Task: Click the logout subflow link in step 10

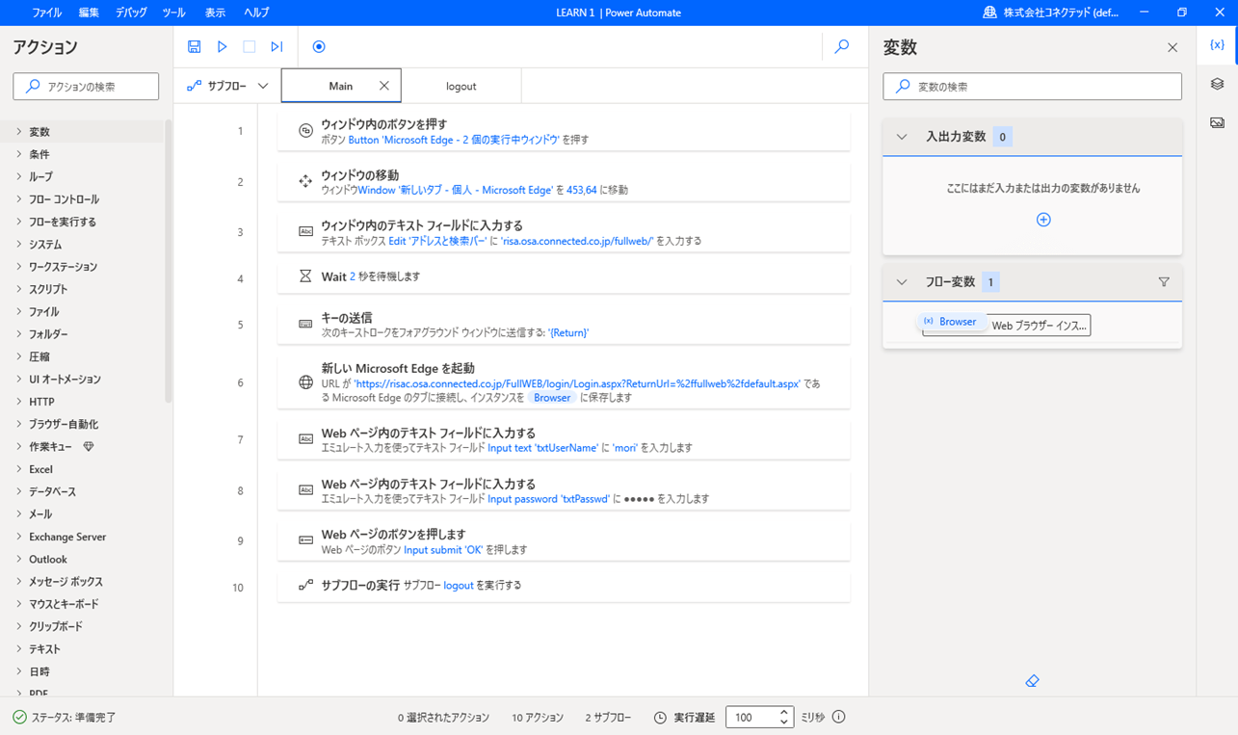Action: click(458, 585)
